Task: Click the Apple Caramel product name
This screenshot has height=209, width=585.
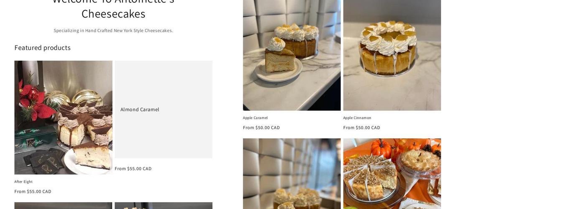Action: [x=255, y=118]
